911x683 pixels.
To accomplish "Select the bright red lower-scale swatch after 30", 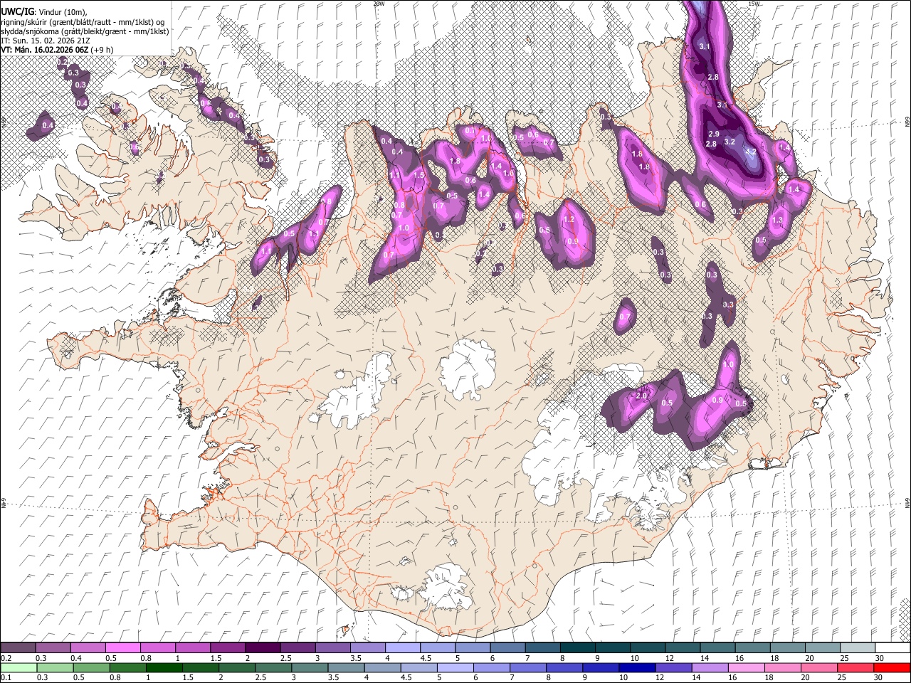I will pyautogui.click(x=892, y=667).
